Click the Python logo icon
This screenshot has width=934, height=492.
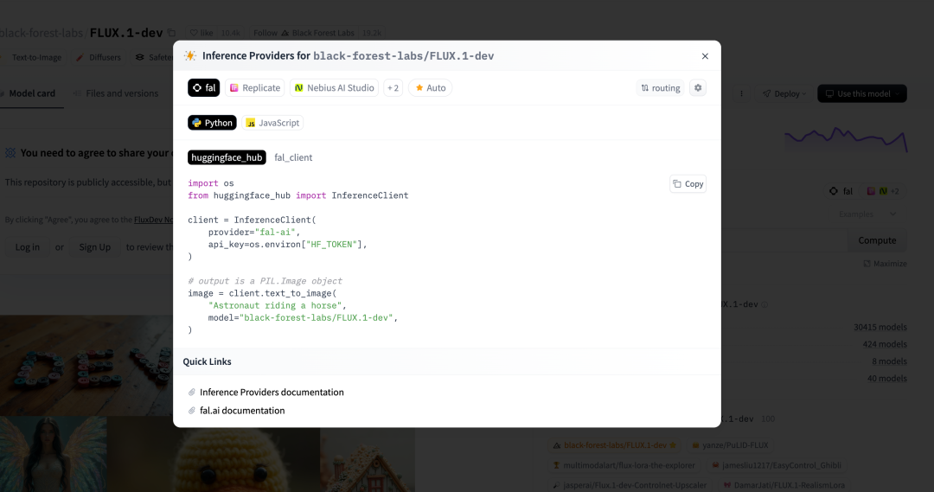coord(196,123)
